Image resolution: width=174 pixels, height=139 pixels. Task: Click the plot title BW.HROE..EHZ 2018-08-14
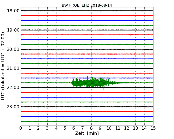87,5
